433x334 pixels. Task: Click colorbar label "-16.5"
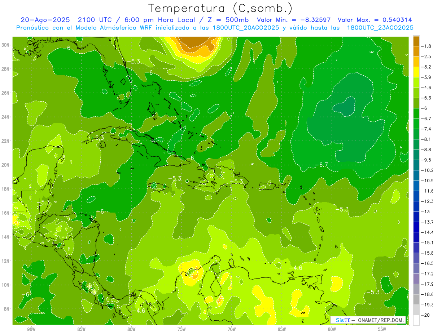[x=427, y=264]
